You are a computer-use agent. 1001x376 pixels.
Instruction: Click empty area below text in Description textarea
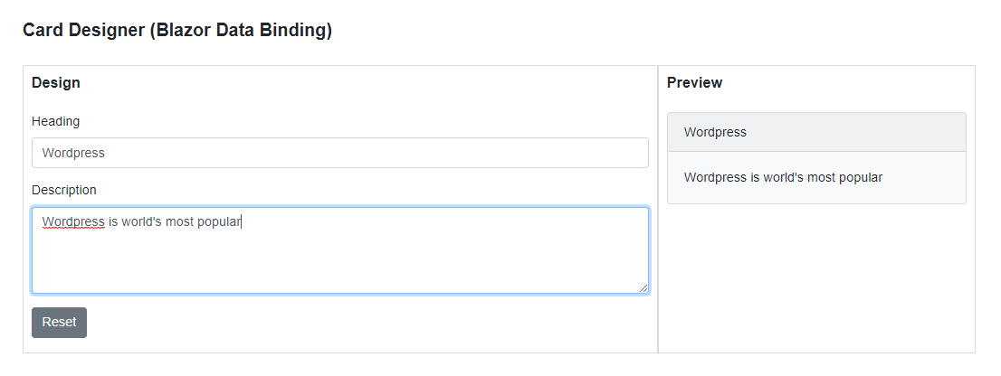[x=339, y=267]
